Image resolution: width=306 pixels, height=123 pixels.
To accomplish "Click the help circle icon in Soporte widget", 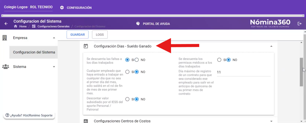I will tap(8, 115).
